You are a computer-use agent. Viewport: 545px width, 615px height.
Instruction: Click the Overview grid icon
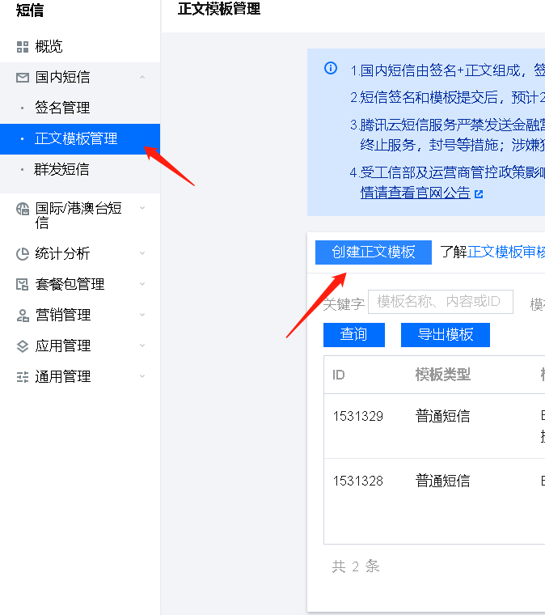coord(23,47)
